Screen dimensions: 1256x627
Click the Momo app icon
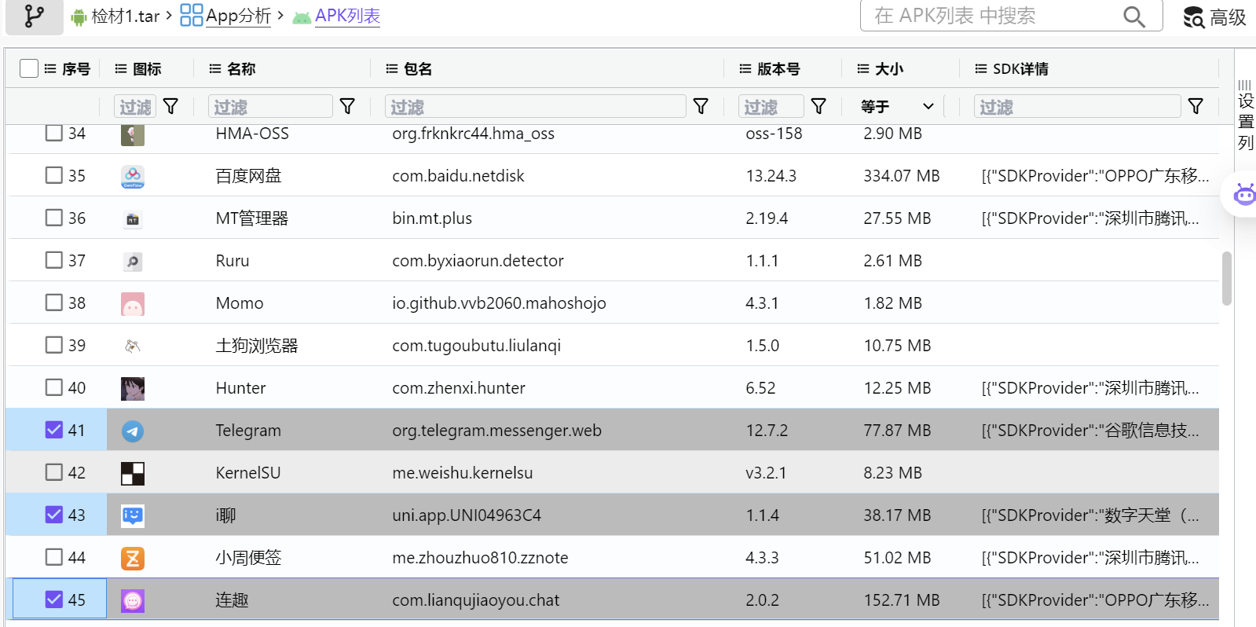point(133,304)
